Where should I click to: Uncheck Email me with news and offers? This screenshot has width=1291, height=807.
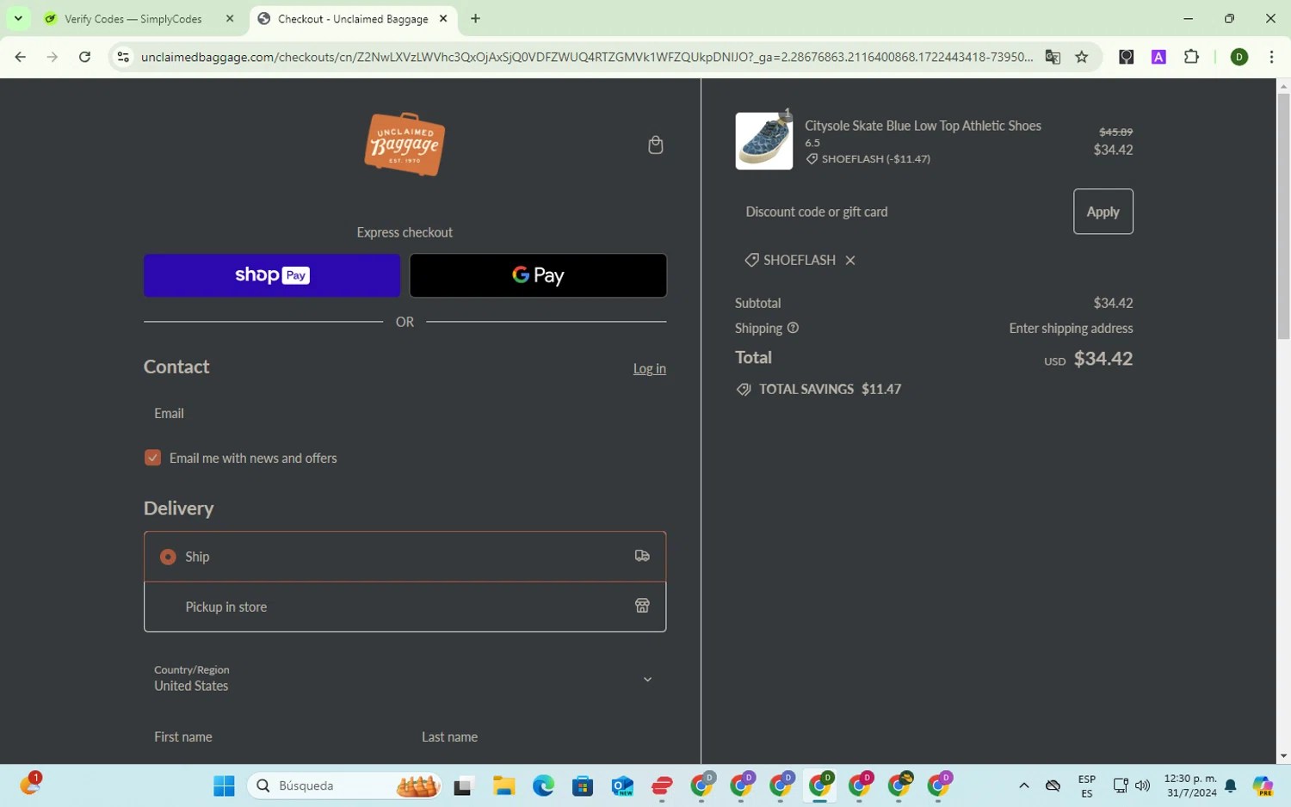(x=152, y=458)
